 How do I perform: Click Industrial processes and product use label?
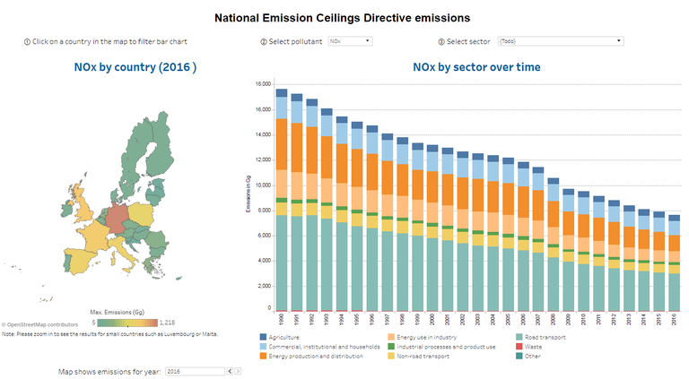click(x=446, y=347)
